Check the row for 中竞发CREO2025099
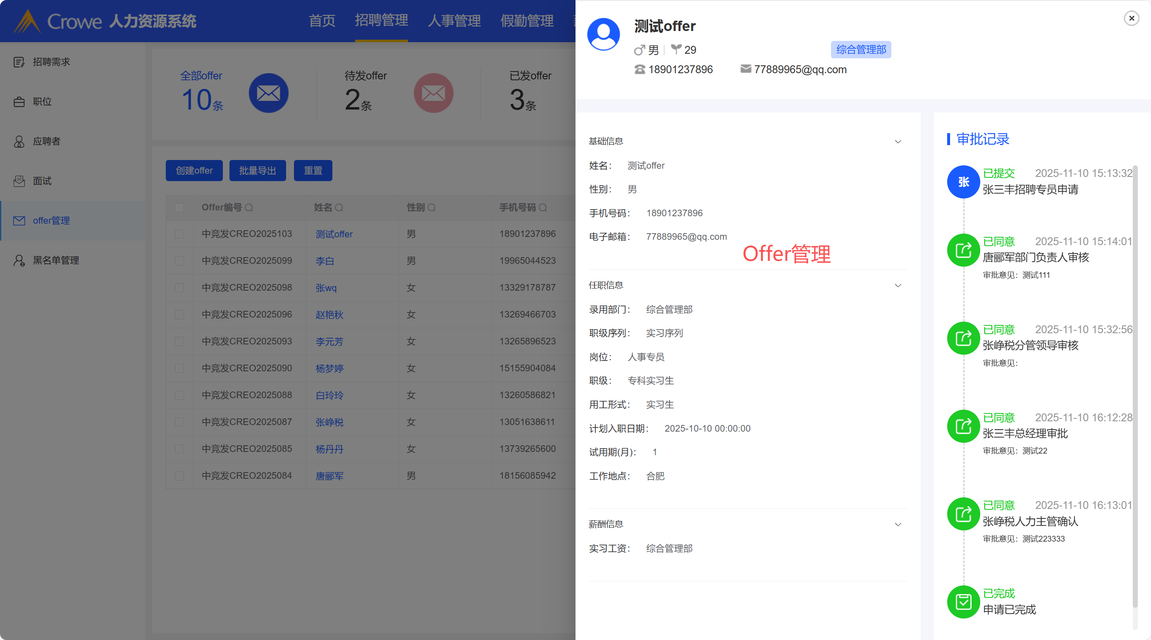1151x640 pixels. pyautogui.click(x=179, y=261)
